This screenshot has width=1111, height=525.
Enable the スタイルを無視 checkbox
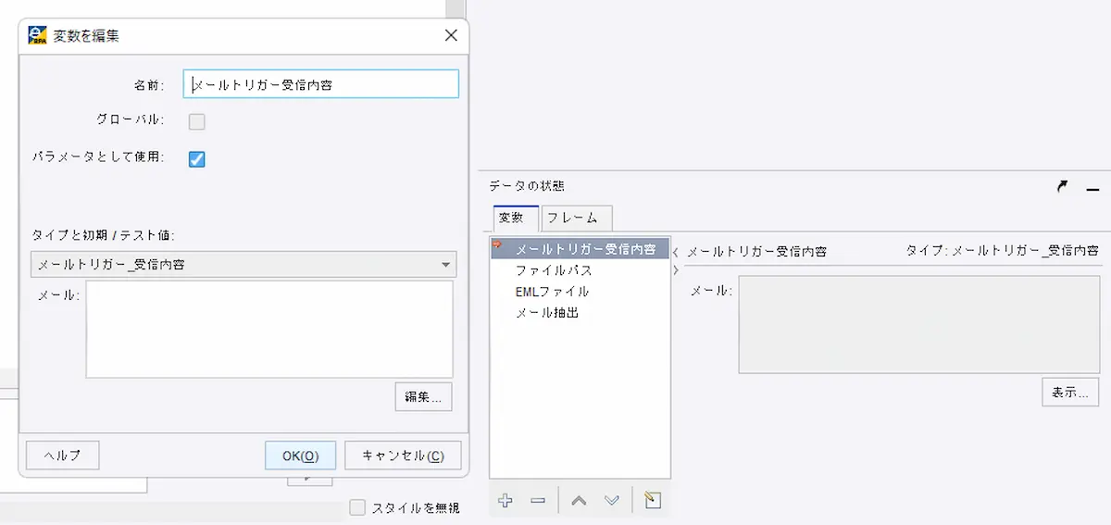(357, 507)
